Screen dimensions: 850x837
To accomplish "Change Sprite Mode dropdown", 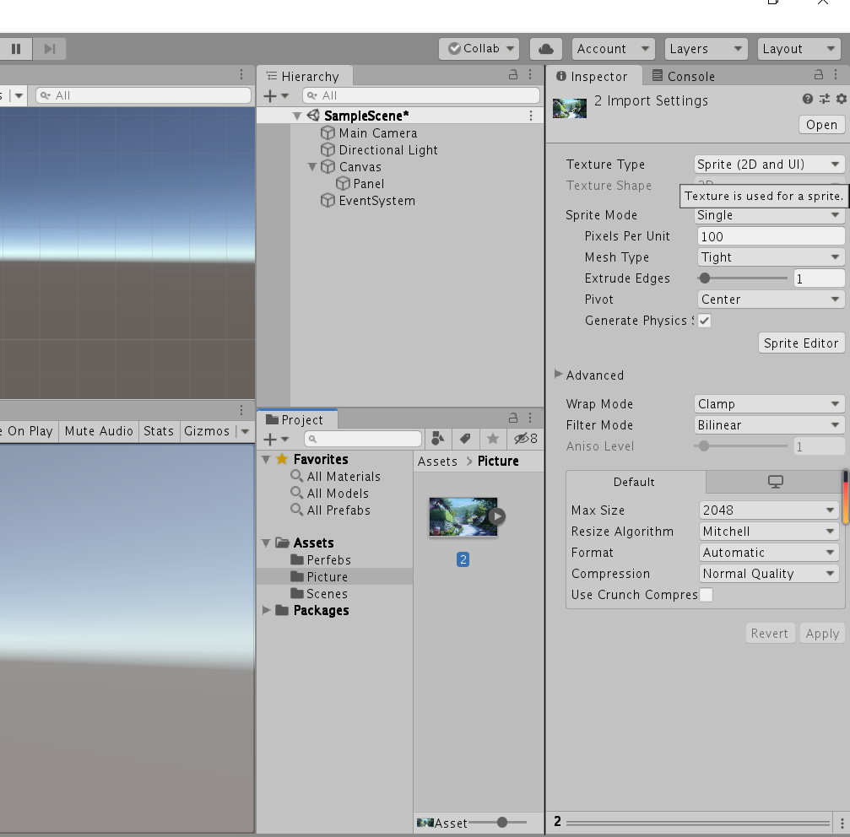I will 769,215.
